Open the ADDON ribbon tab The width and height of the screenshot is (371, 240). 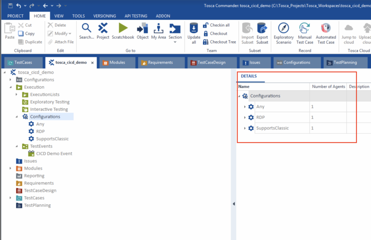pos(163,16)
